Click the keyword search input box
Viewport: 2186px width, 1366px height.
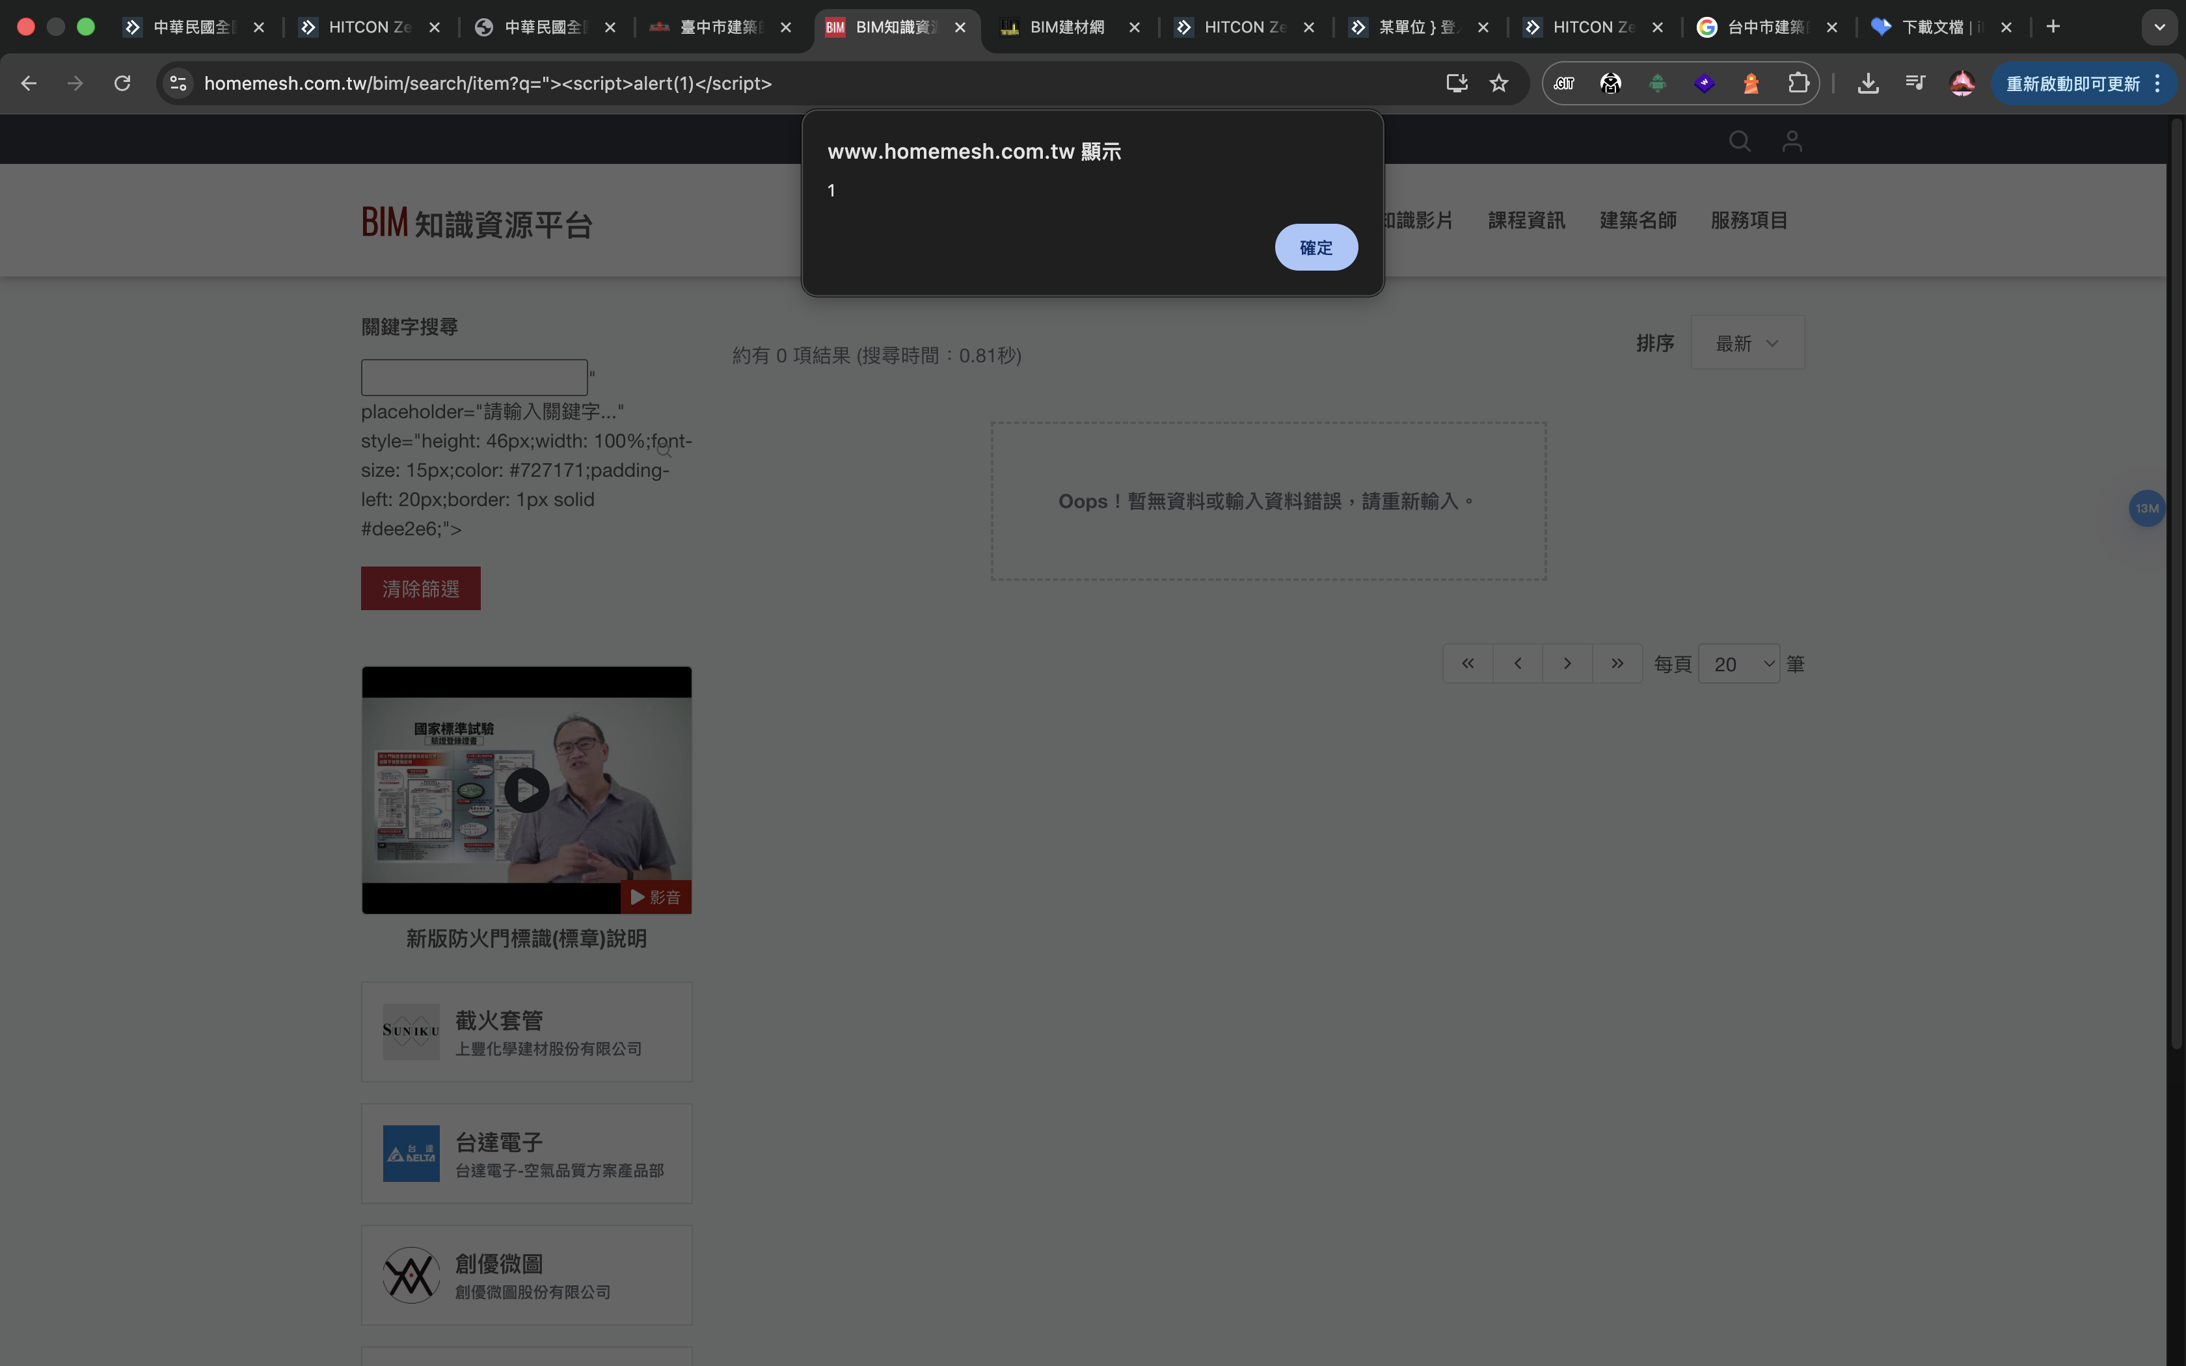[474, 377]
